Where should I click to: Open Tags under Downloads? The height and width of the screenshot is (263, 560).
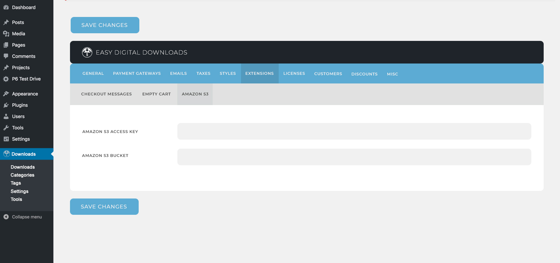point(16,183)
